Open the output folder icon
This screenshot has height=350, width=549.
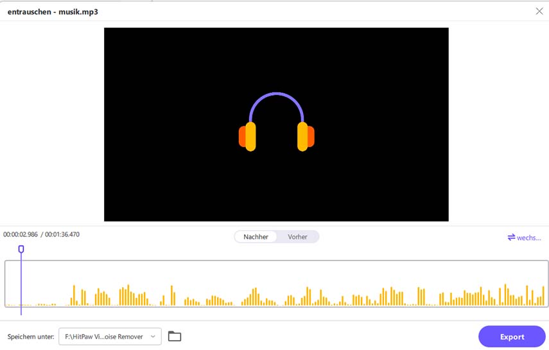pyautogui.click(x=175, y=337)
